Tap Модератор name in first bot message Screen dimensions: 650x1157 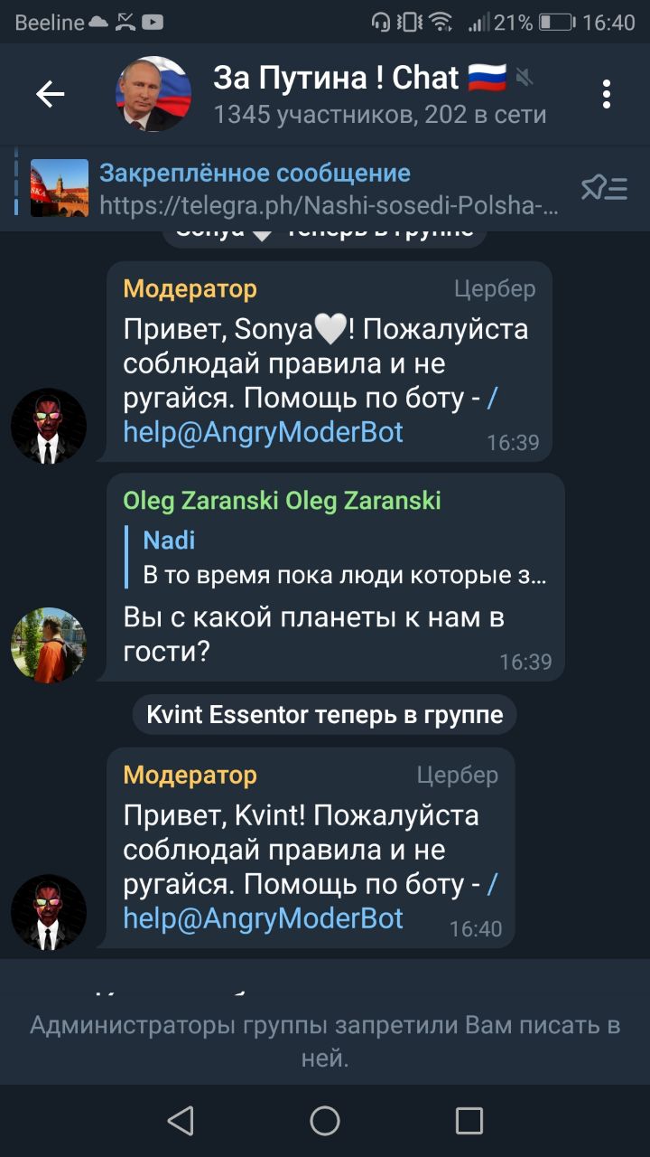click(x=190, y=288)
